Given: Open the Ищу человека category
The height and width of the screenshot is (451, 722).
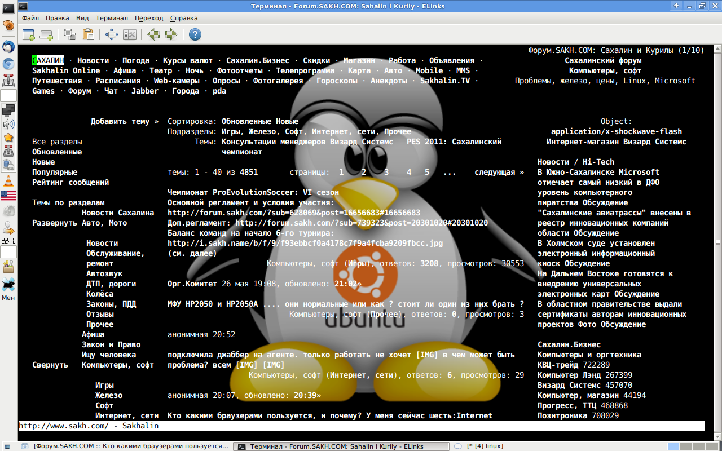Looking at the screenshot, I should (109, 355).
